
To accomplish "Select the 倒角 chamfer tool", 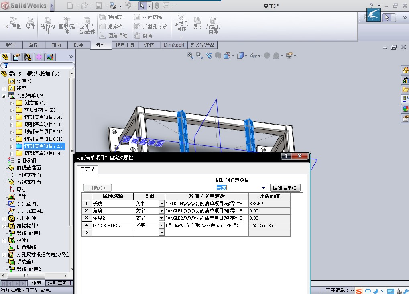I will point(143,35).
